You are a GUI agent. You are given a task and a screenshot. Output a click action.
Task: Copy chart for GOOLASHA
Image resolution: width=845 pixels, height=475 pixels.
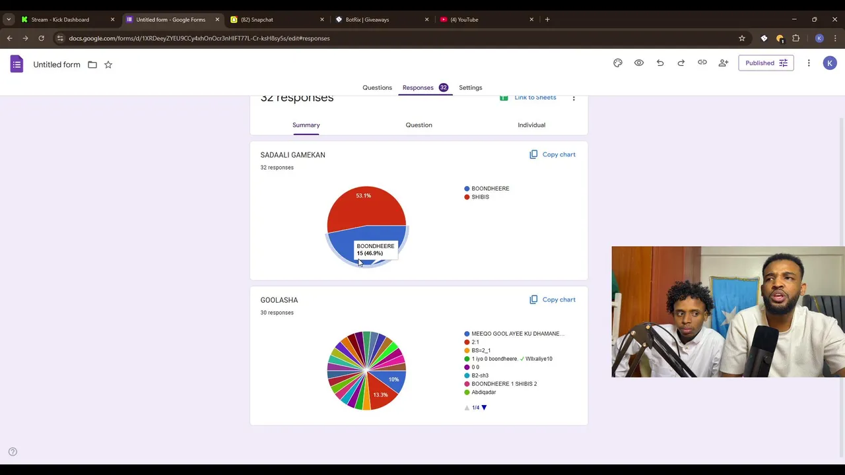(x=553, y=300)
